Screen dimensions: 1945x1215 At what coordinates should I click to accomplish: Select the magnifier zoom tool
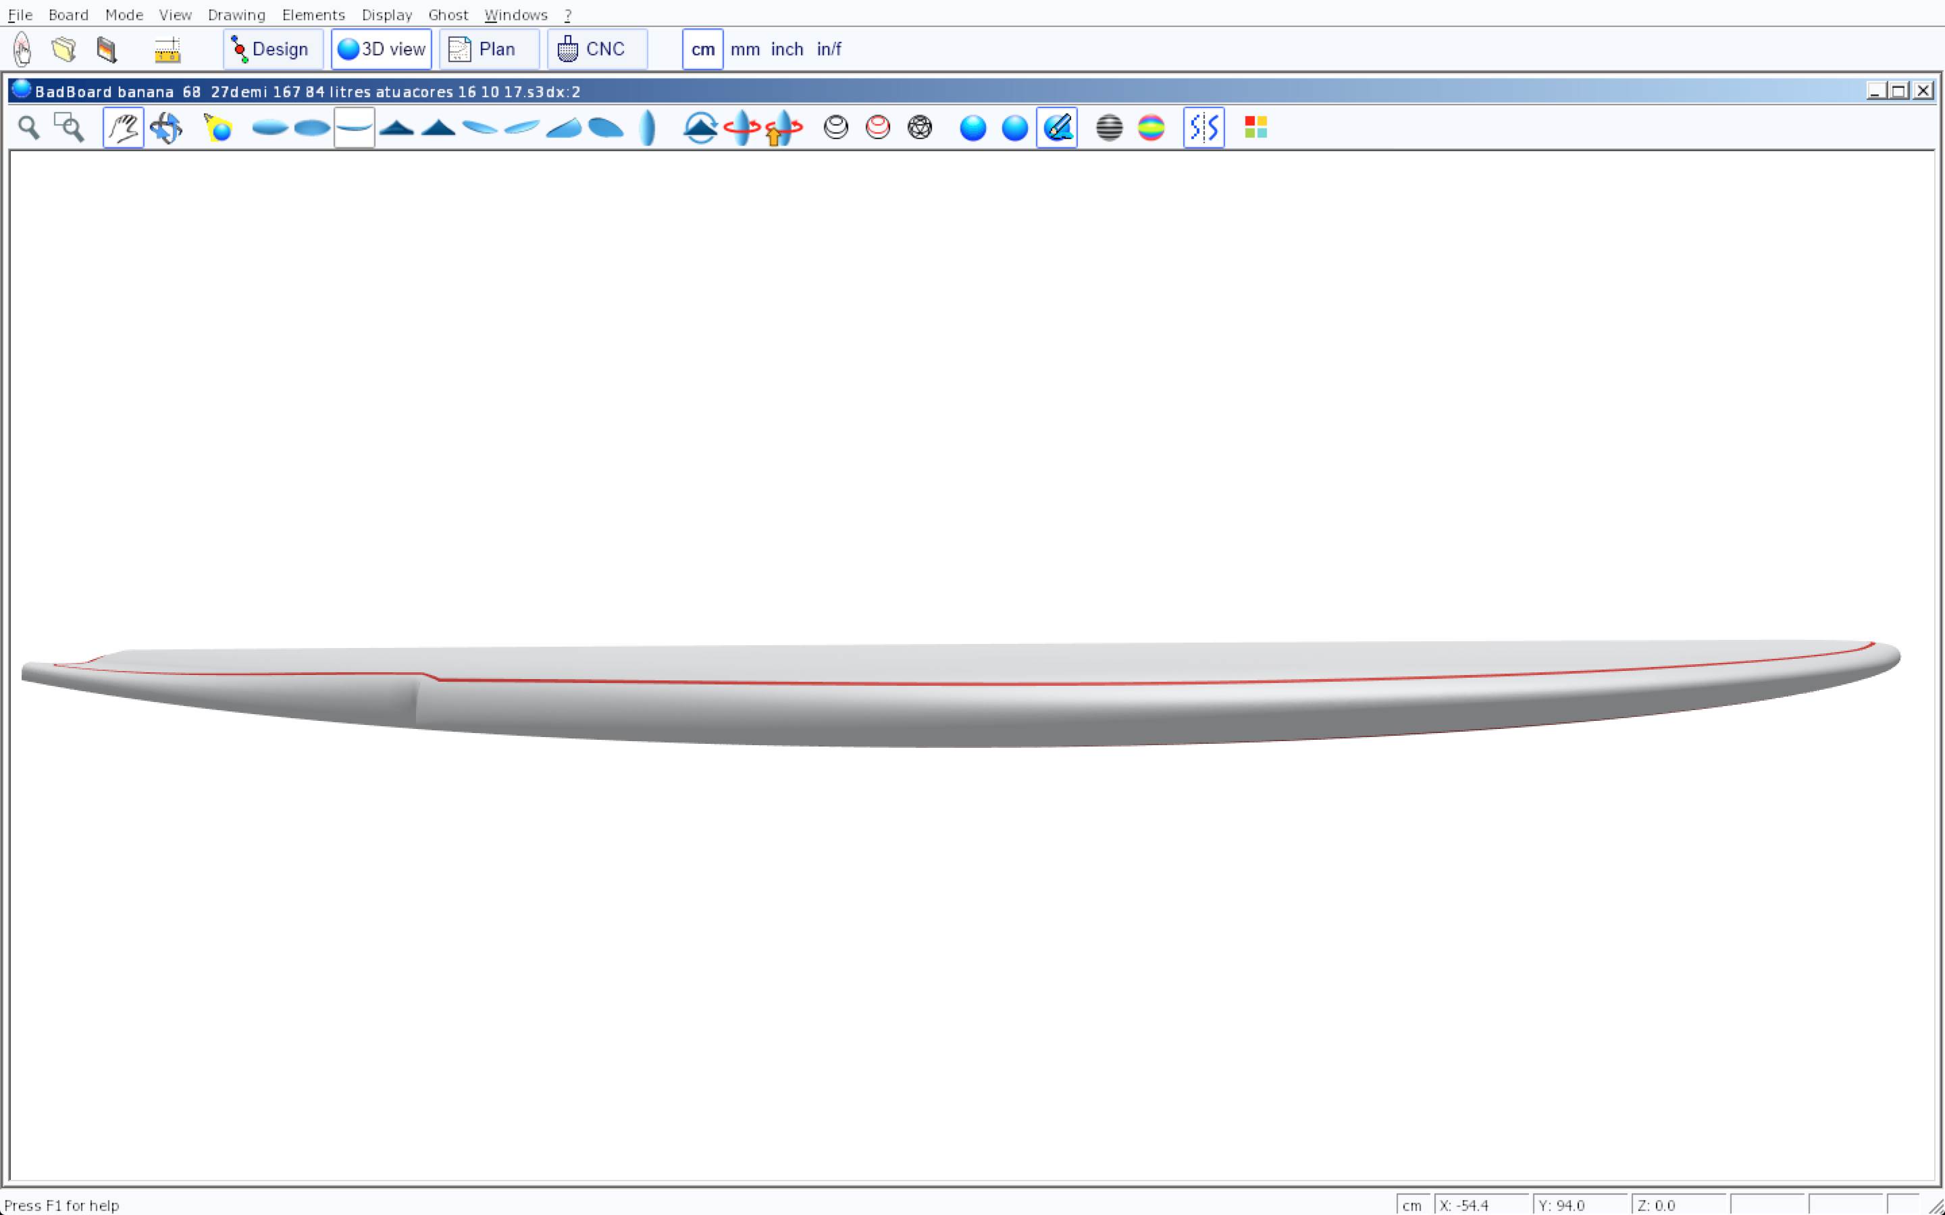(x=29, y=128)
